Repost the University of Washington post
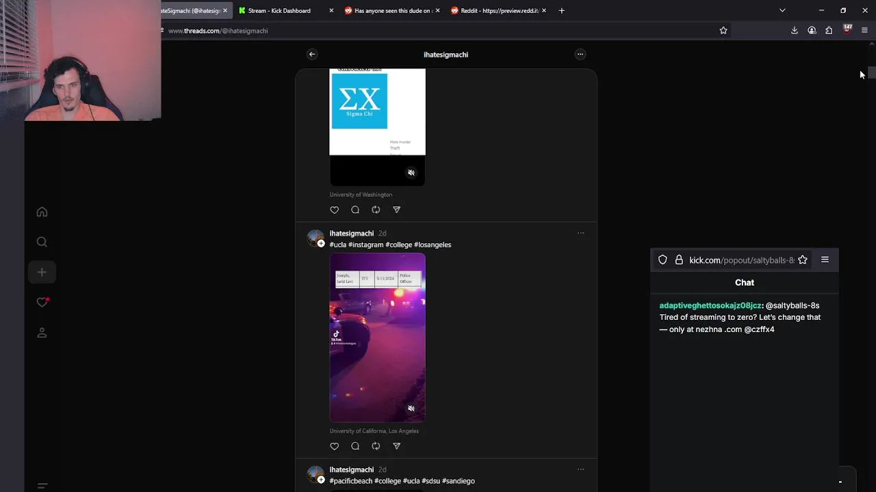Viewport: 876px width, 492px height. click(376, 210)
